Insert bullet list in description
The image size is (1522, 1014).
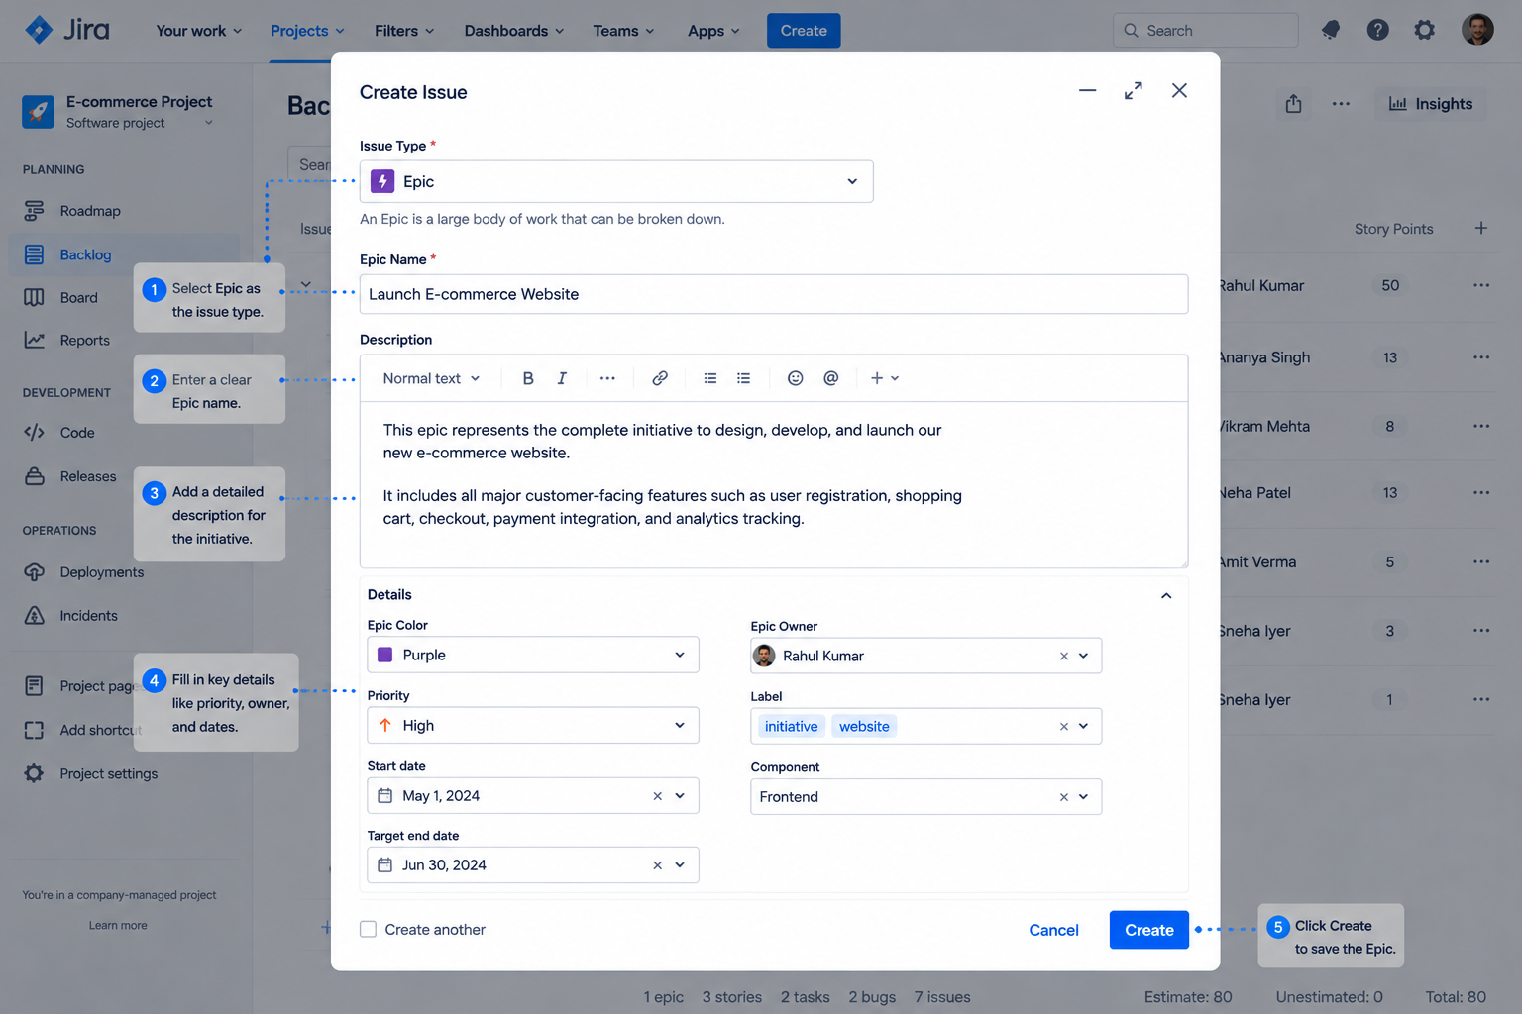click(710, 378)
